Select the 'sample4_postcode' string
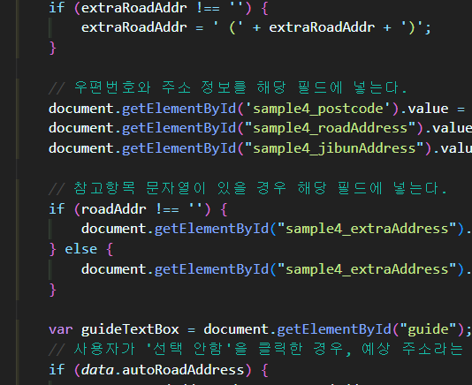Image resolution: width=472 pixels, height=385 pixels. [318, 109]
